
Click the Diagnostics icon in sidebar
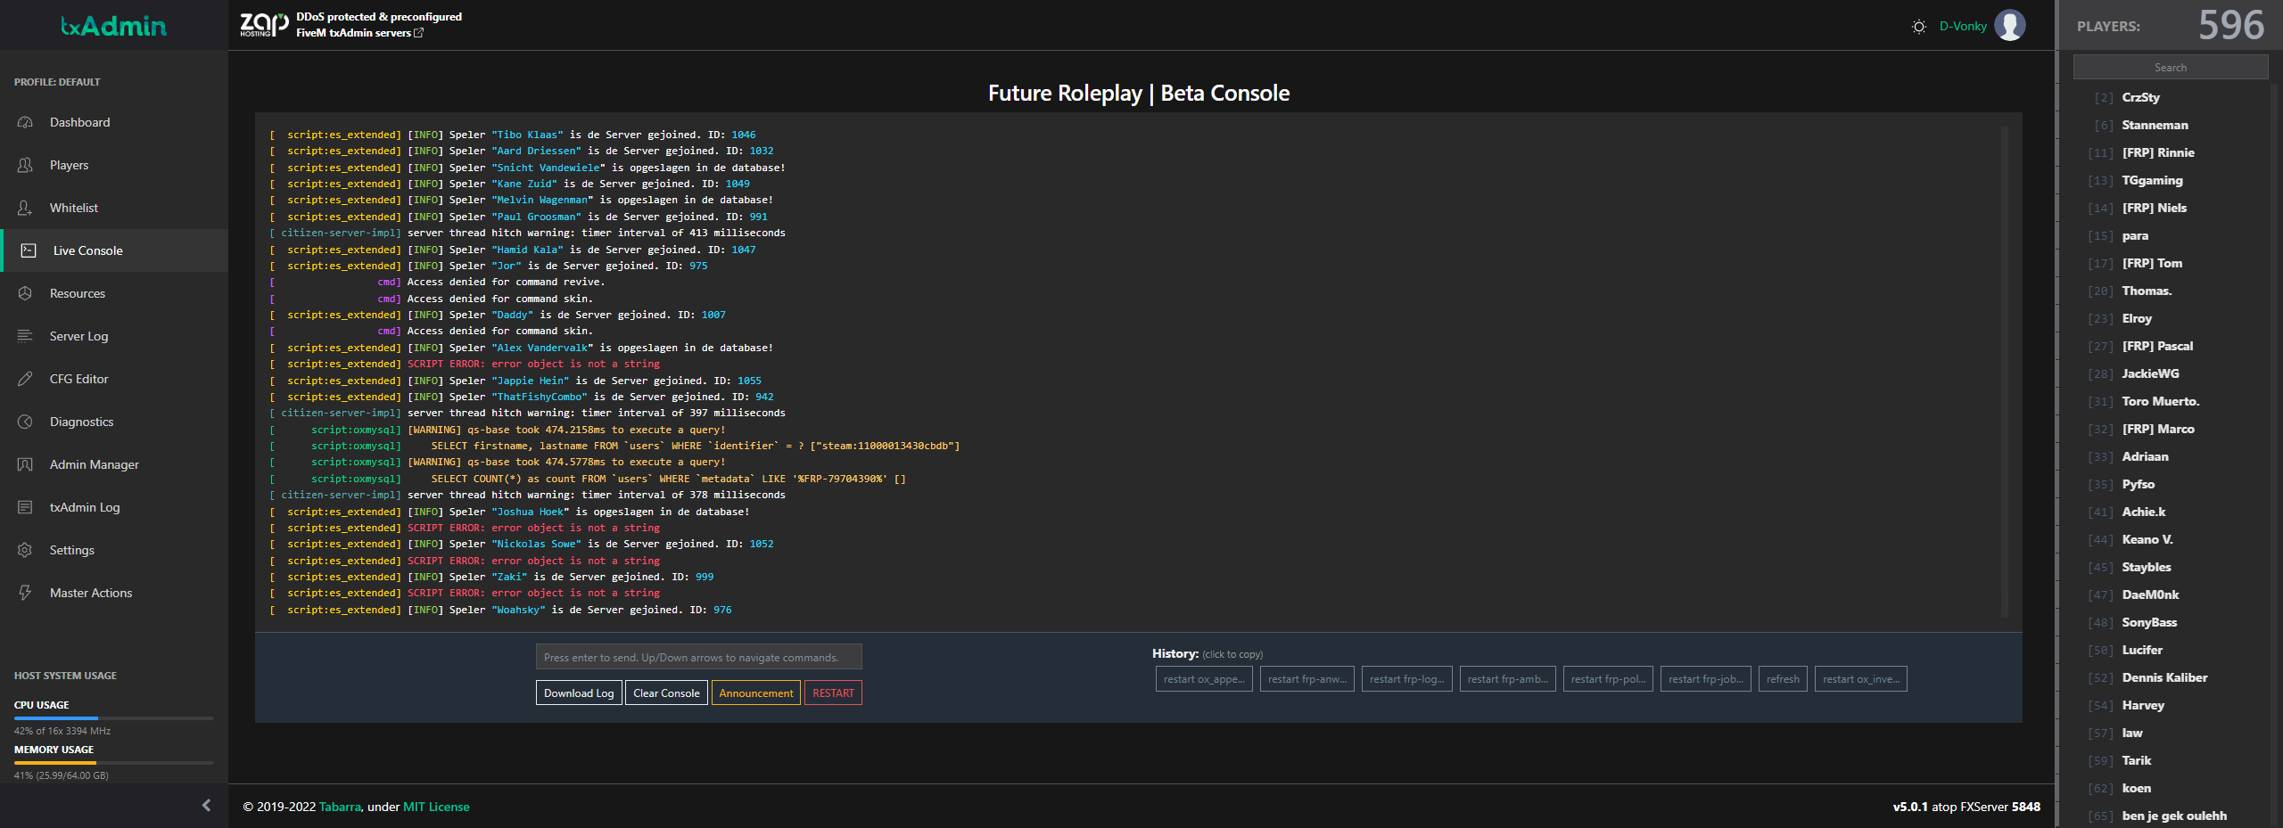(x=25, y=422)
